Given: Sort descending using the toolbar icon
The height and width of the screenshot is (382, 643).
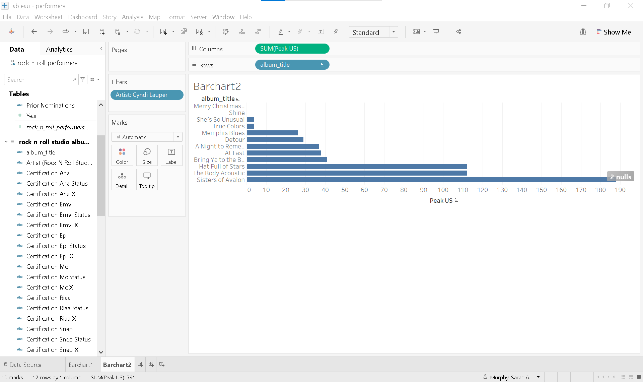Looking at the screenshot, I should pyautogui.click(x=258, y=31).
